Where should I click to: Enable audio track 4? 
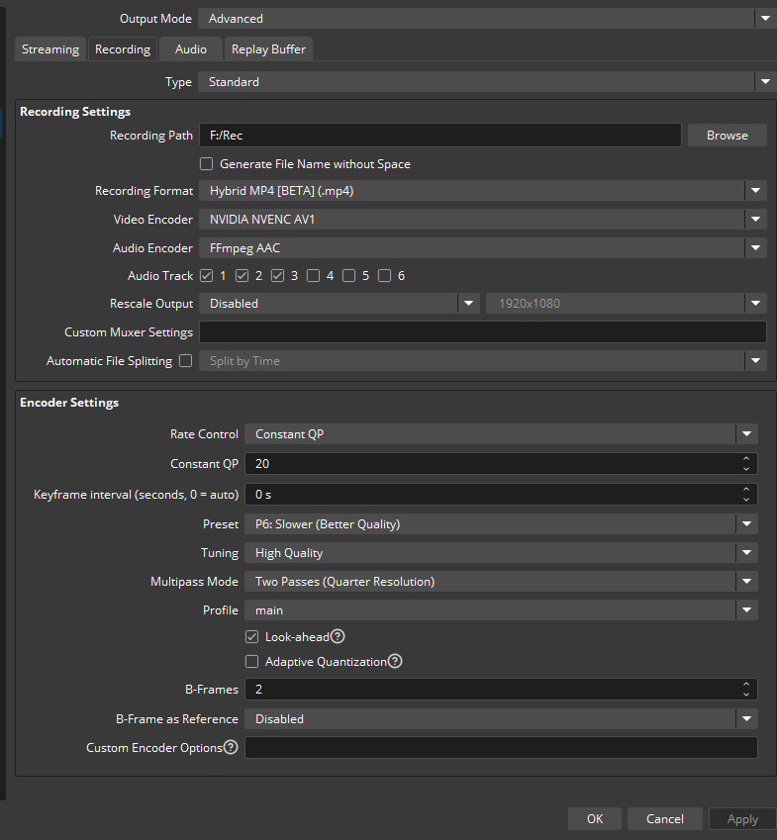point(313,276)
